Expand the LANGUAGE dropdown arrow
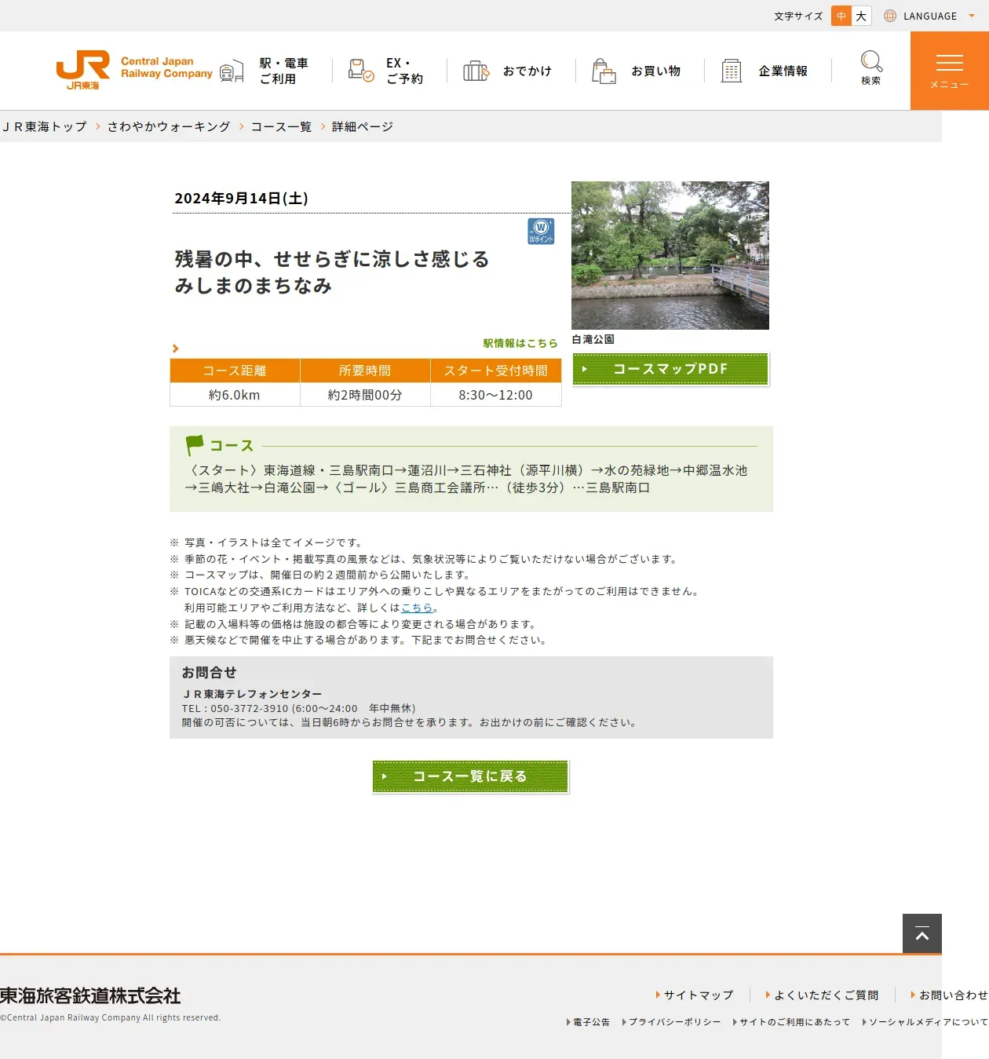989x1059 pixels. (x=972, y=16)
